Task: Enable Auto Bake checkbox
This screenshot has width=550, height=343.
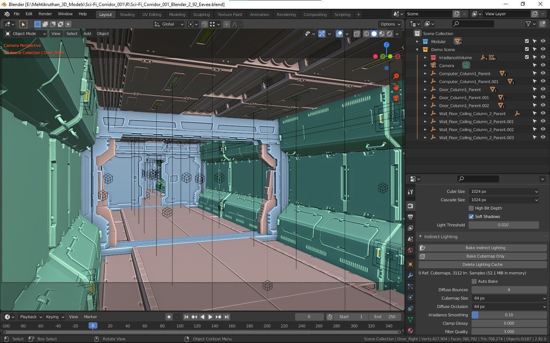Action: click(x=474, y=281)
